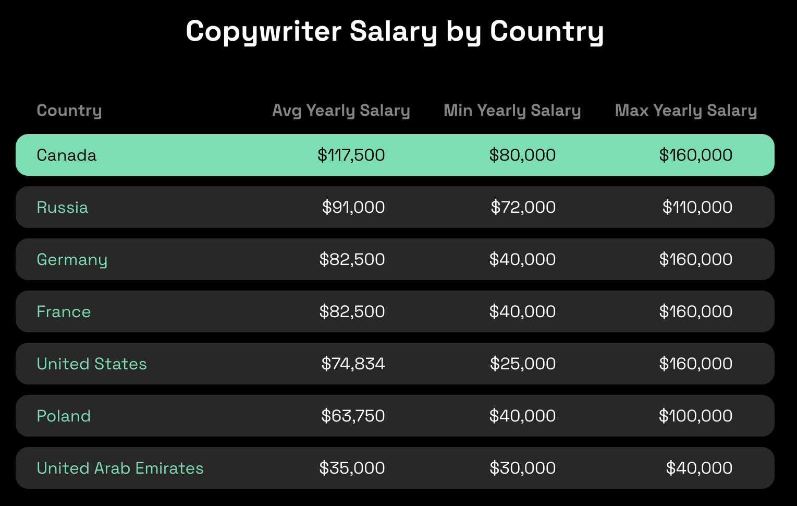Select Russia's $110,000 maximum salary value
The width and height of the screenshot is (797, 506).
697,208
